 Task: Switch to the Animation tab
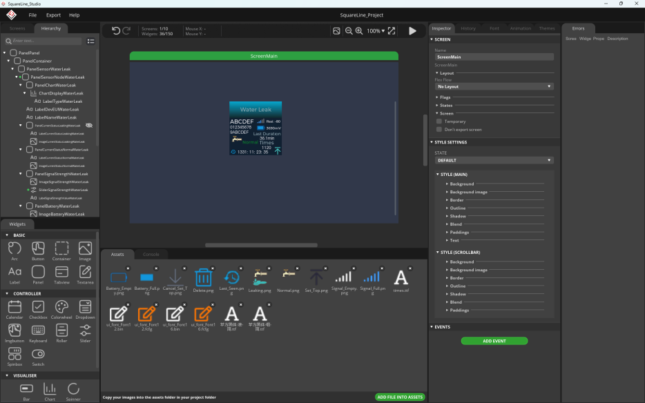coord(521,28)
